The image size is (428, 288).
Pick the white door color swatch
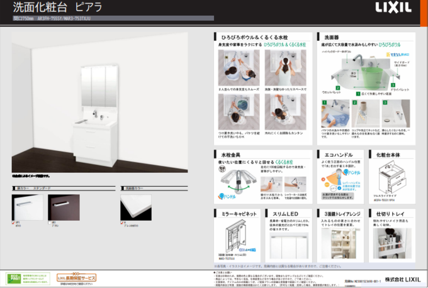click(x=28, y=206)
